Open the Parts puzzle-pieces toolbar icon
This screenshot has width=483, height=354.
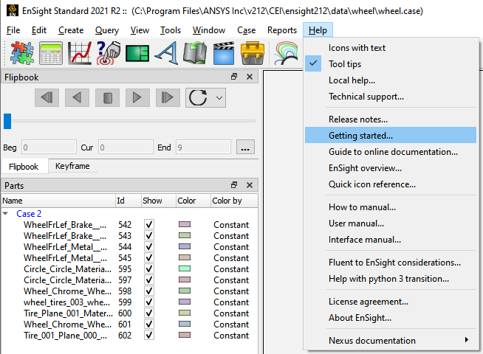tap(22, 53)
